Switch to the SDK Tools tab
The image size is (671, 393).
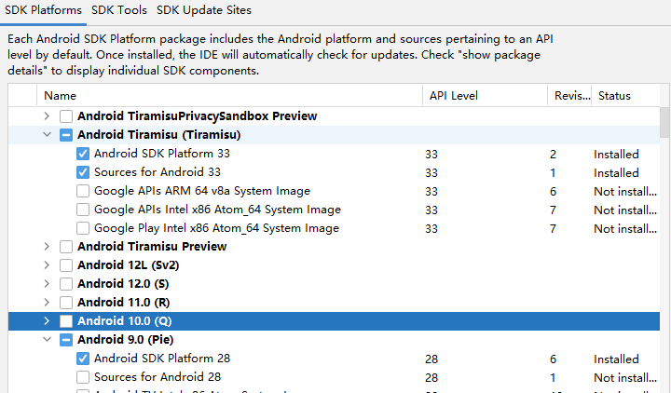pos(118,10)
